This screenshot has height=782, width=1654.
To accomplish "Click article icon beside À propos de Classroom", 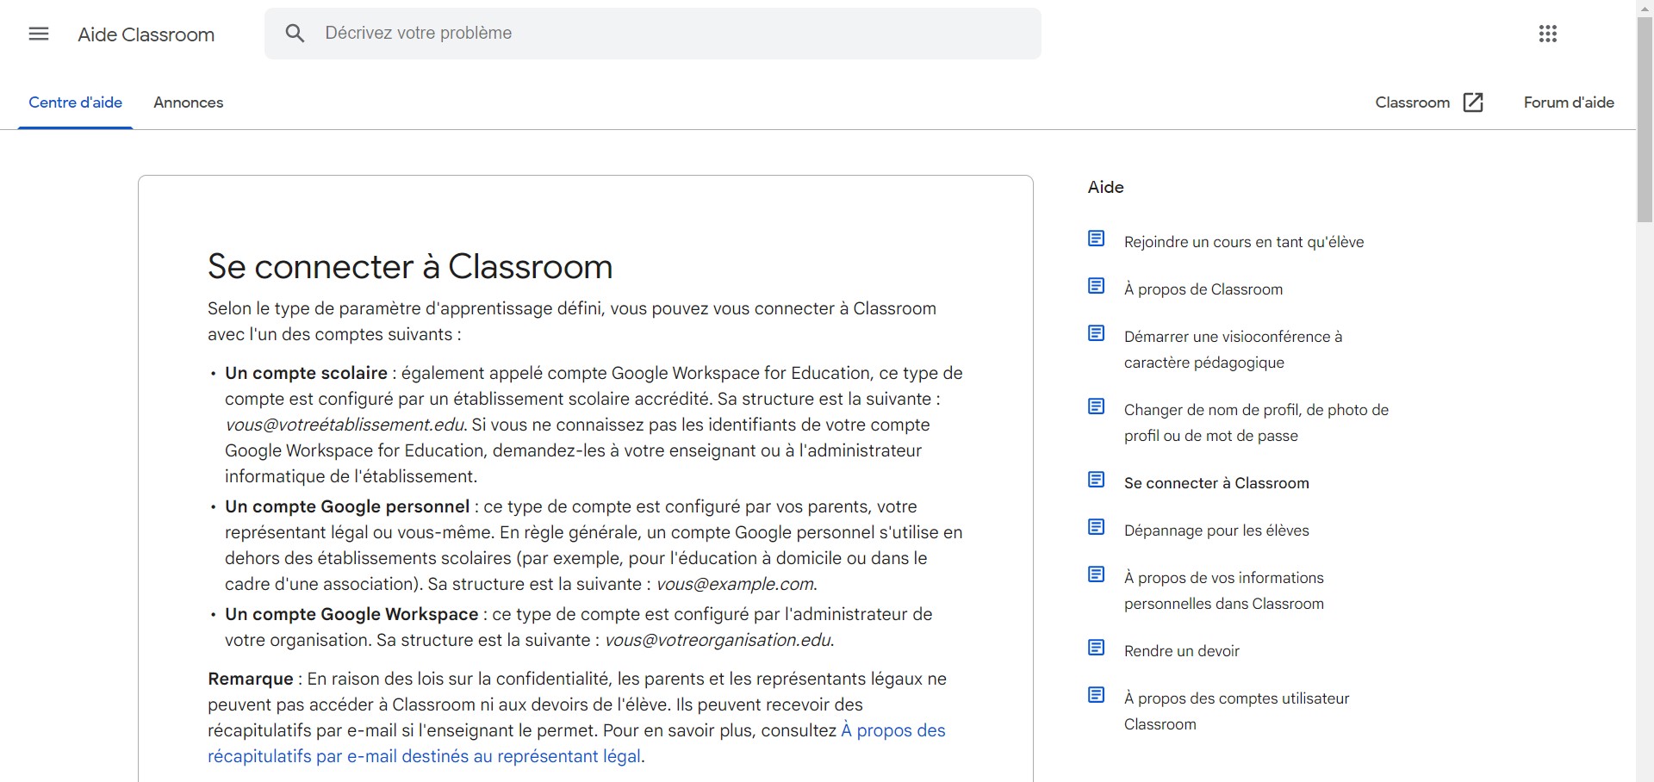I will [x=1096, y=286].
